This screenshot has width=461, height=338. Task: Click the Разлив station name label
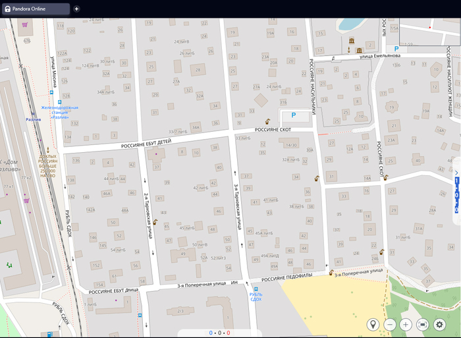pos(34,119)
